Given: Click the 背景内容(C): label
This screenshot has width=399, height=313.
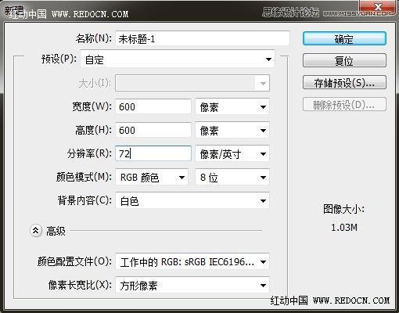Looking at the screenshot, I should pos(84,200).
